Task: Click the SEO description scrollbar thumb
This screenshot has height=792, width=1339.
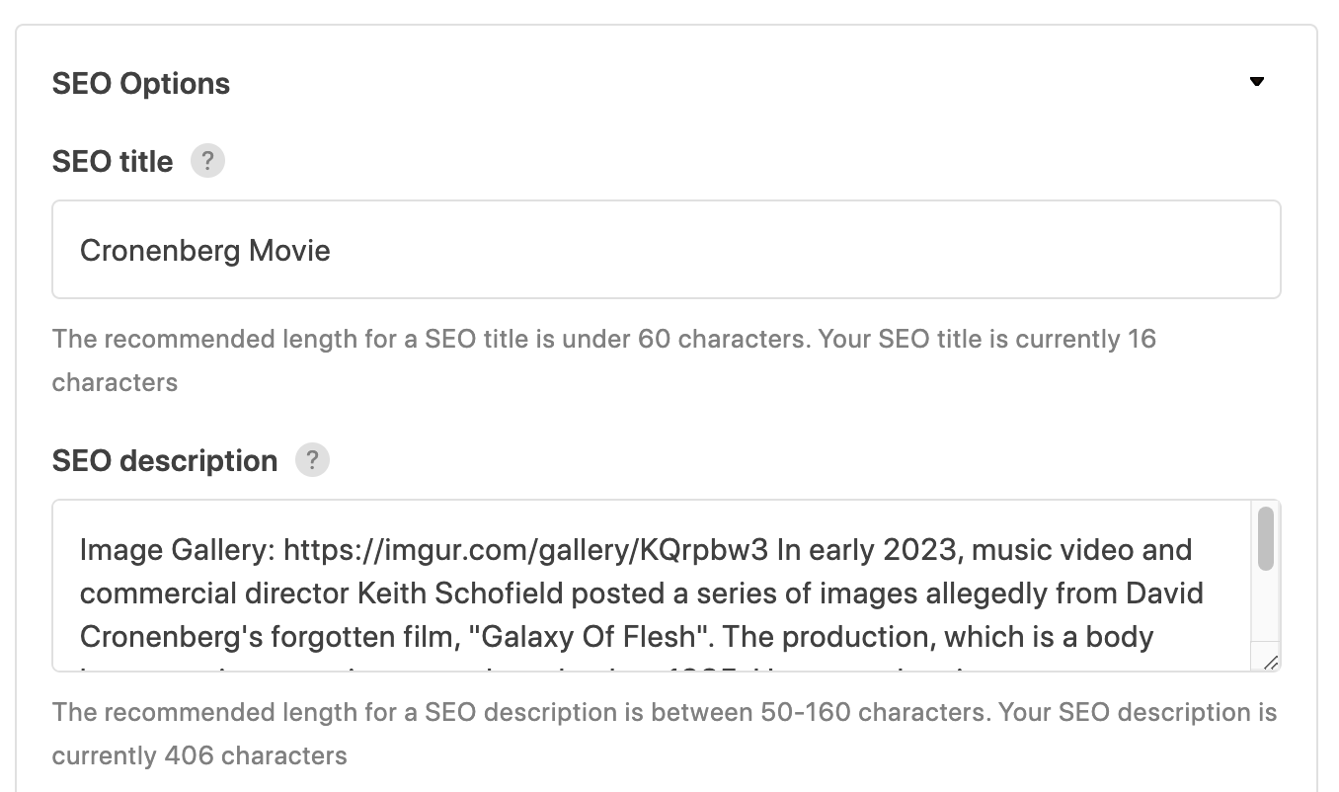Action: 1266,539
